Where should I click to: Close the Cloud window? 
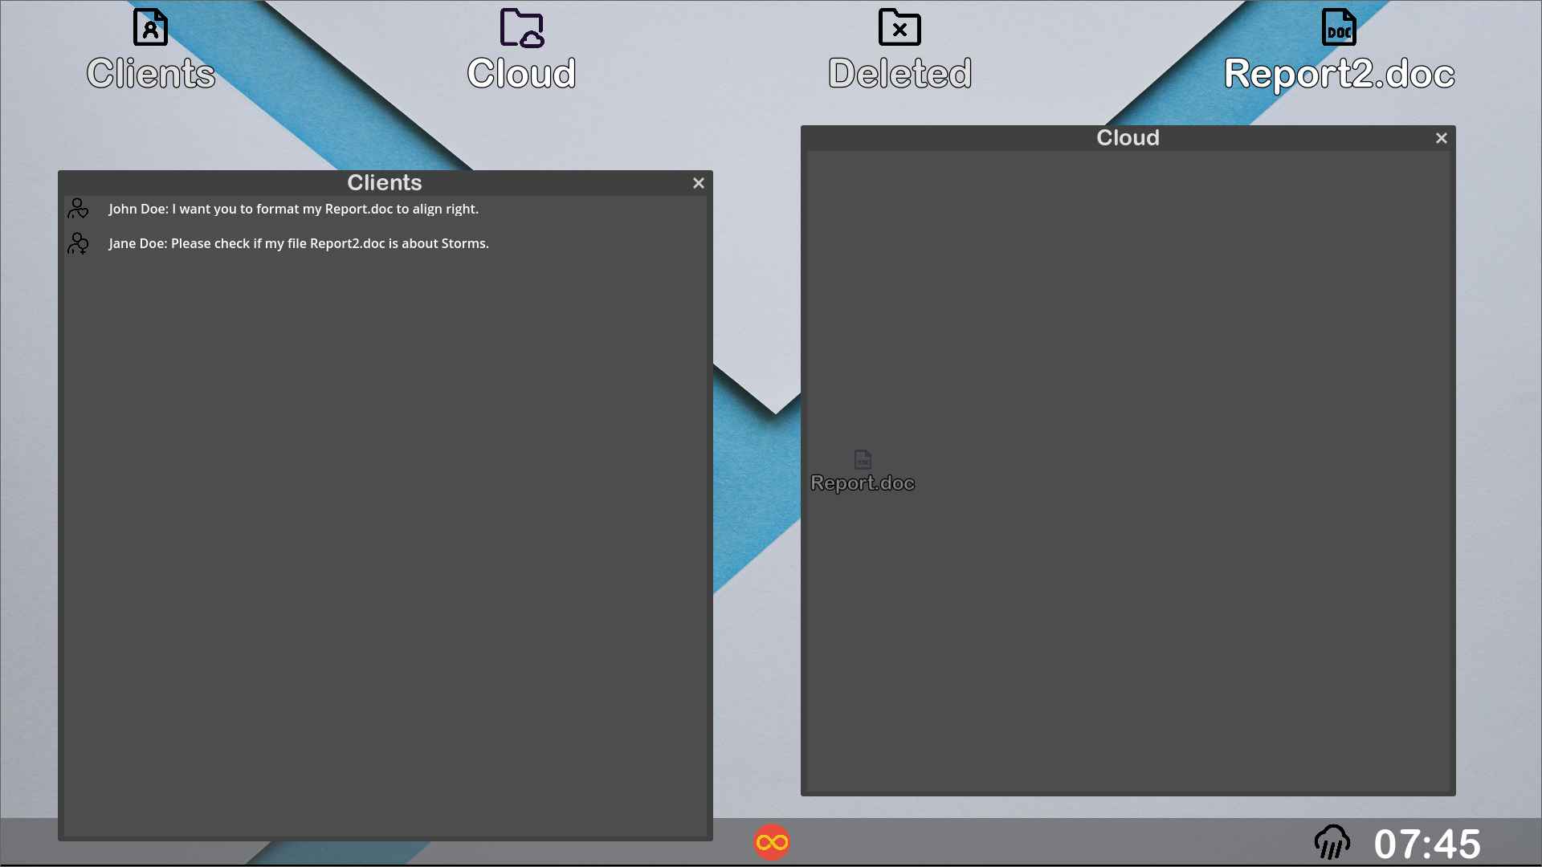pyautogui.click(x=1442, y=138)
